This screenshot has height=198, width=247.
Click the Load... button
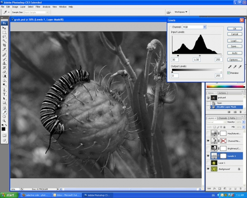click(x=235, y=41)
